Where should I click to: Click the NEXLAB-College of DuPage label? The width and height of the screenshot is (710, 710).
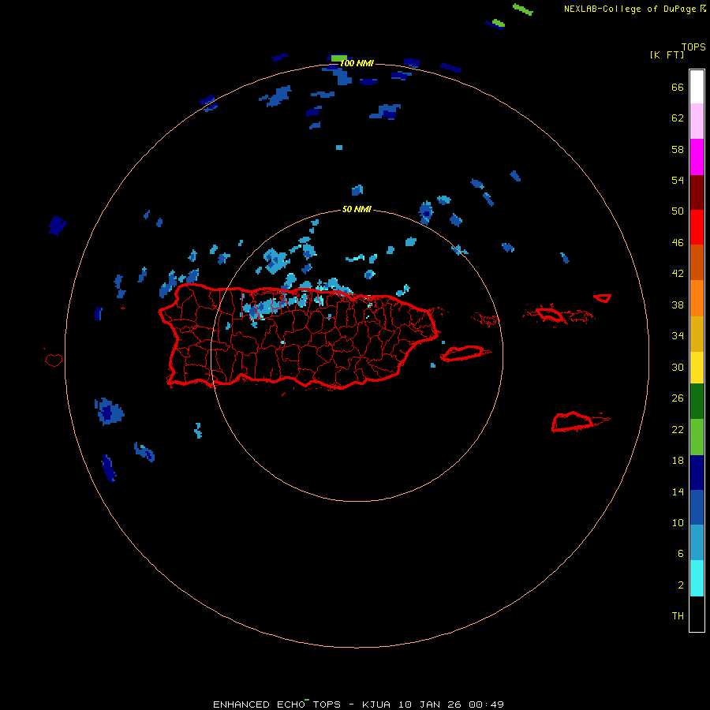point(630,9)
